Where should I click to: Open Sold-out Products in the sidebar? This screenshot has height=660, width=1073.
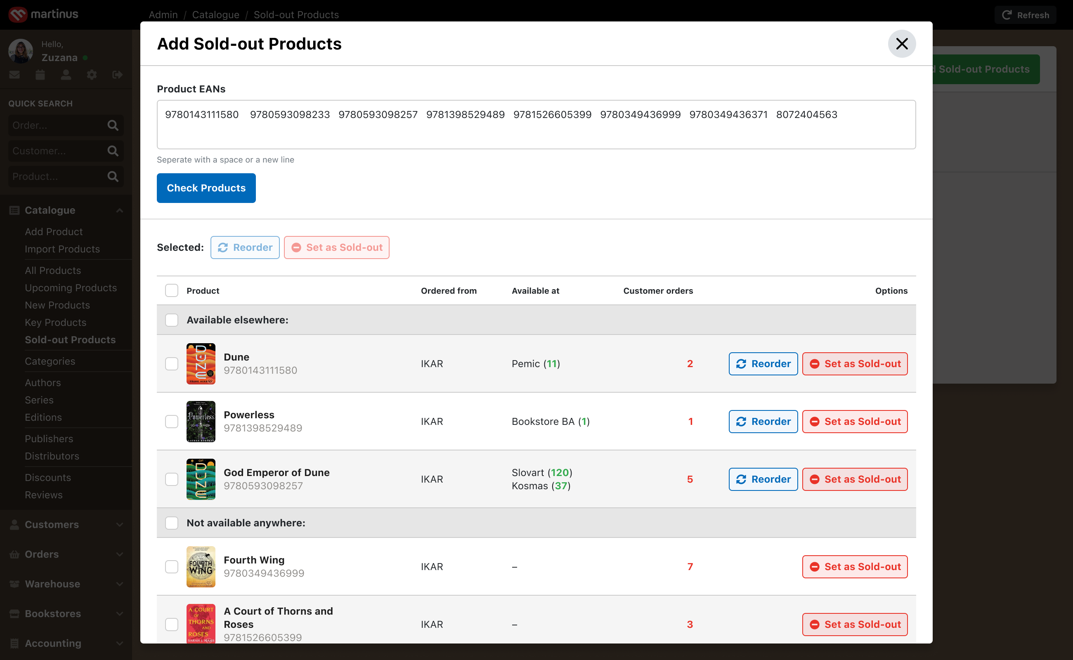(x=70, y=340)
